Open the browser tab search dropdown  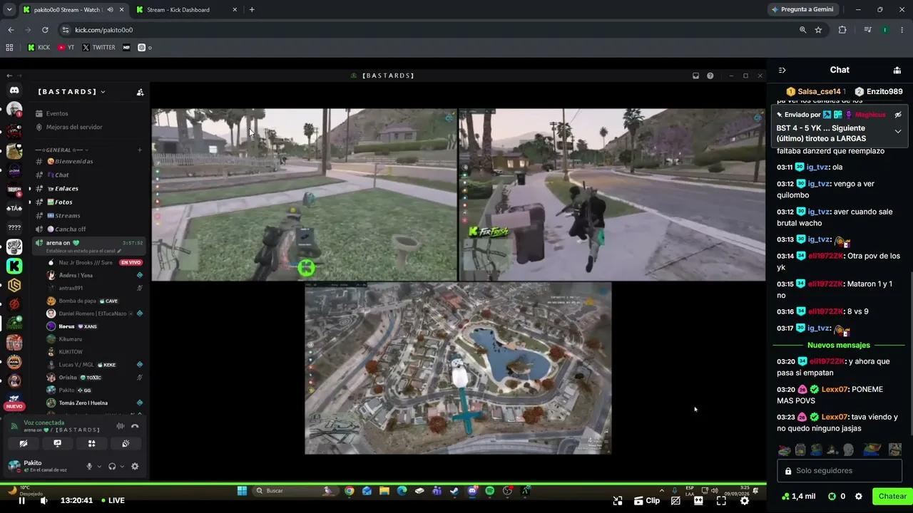pos(9,10)
